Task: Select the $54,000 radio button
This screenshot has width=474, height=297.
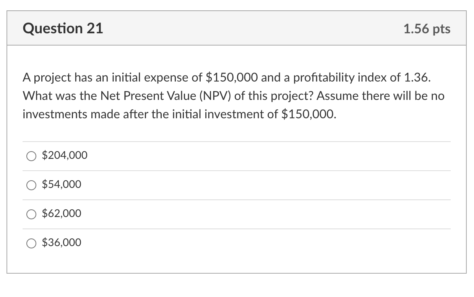Action: pyautogui.click(x=31, y=185)
